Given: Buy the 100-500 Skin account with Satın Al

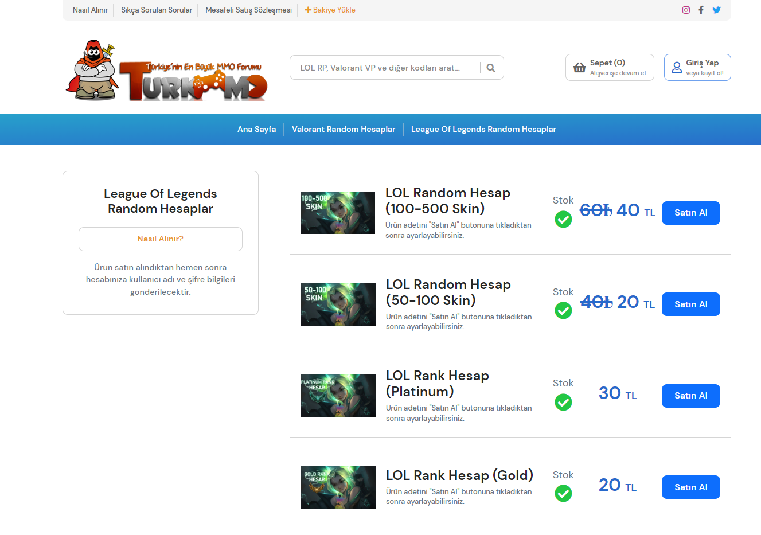Looking at the screenshot, I should click(690, 213).
